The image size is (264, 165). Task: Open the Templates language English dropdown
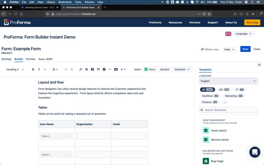click(x=229, y=81)
